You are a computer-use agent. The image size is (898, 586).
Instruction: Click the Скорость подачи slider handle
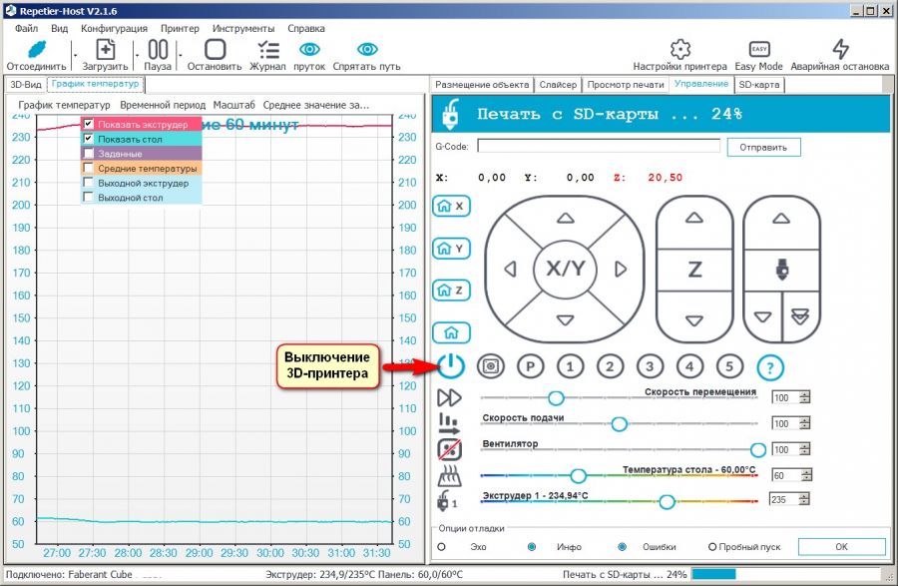click(619, 424)
